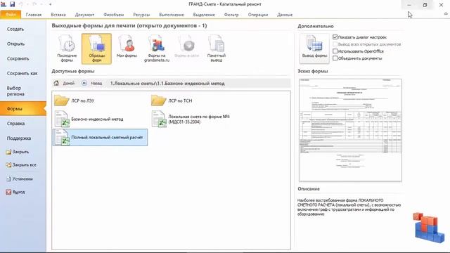Click the save icon in title bar

12,4
